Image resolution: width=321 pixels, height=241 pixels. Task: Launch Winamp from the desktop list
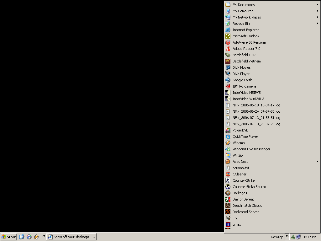[238, 143]
